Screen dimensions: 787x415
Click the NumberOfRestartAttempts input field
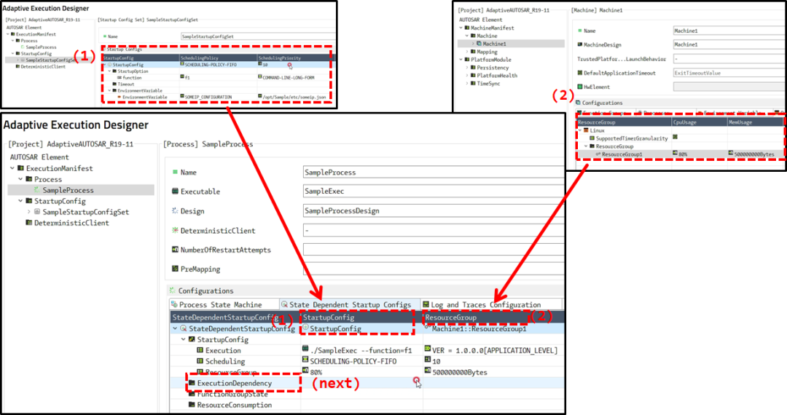[x=434, y=250]
